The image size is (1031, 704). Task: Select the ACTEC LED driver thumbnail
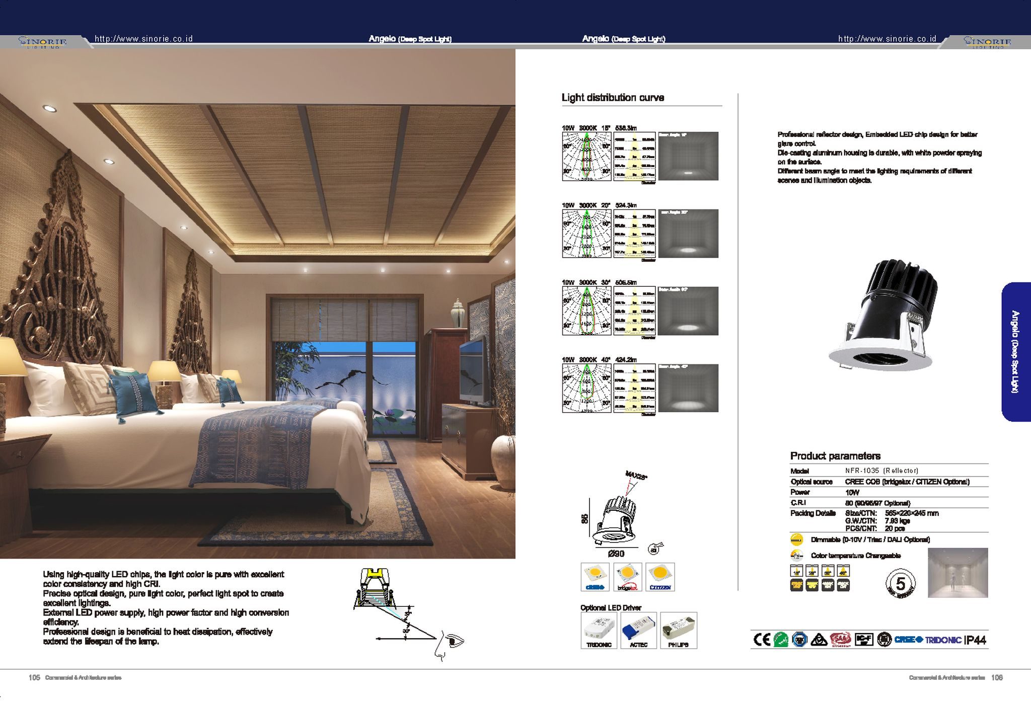coord(639,630)
